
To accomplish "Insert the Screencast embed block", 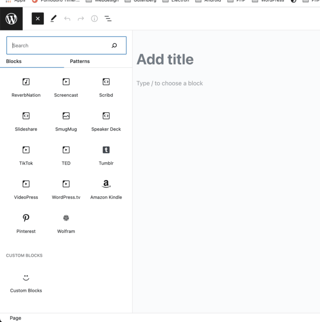I will point(66,88).
